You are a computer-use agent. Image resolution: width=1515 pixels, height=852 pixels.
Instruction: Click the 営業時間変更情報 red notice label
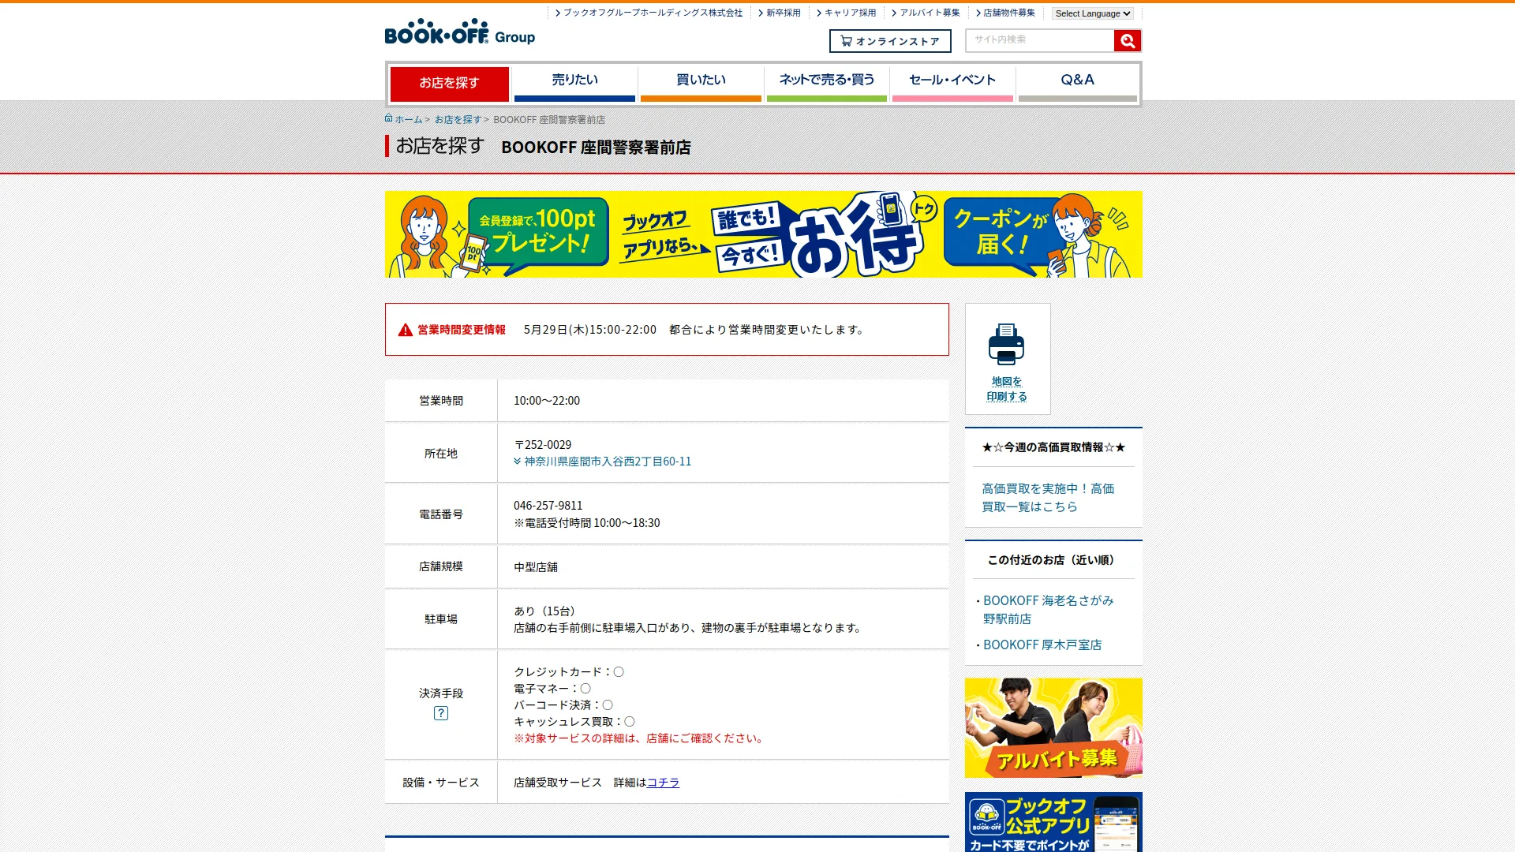click(x=462, y=330)
